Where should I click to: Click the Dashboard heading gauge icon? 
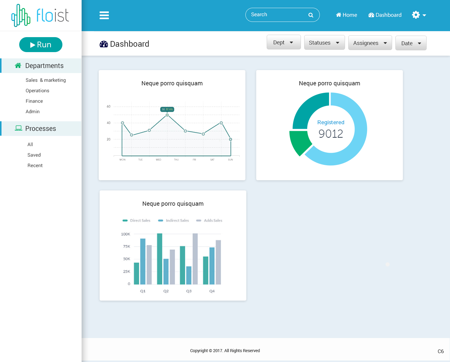(x=104, y=44)
